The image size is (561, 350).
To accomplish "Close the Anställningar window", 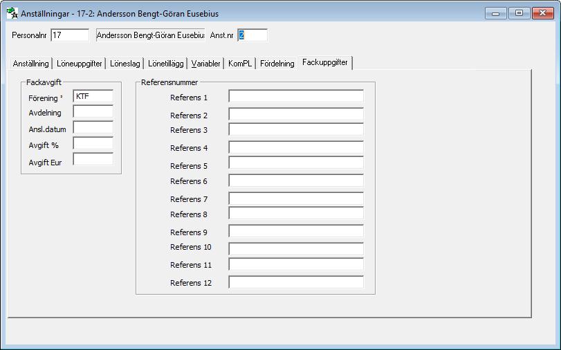I will tap(543, 13).
